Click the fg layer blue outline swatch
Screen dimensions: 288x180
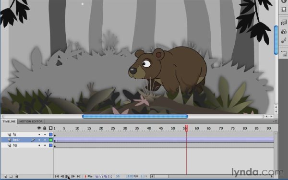pyautogui.click(x=51, y=134)
